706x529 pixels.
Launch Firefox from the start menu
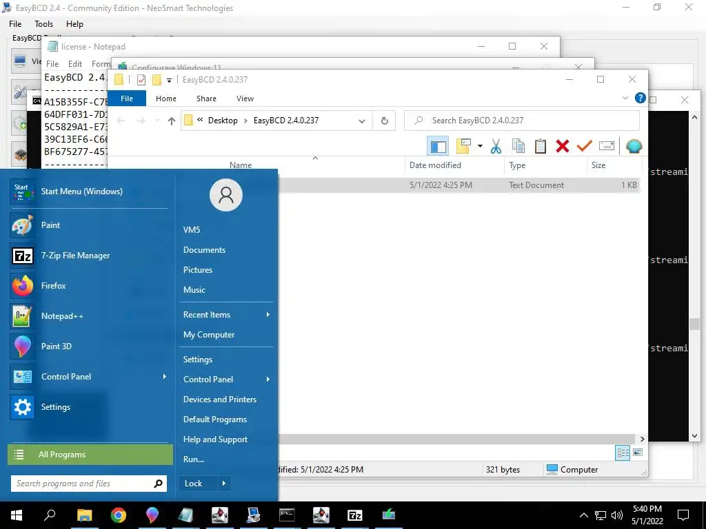click(89, 286)
